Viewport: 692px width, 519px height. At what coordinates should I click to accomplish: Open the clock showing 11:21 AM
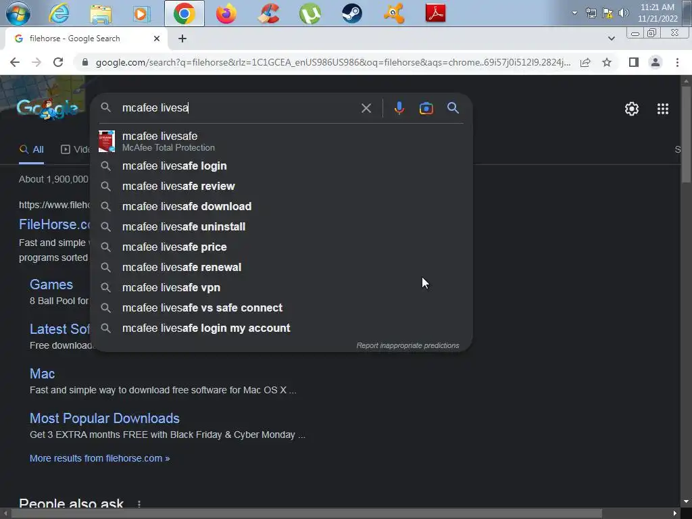click(658, 13)
